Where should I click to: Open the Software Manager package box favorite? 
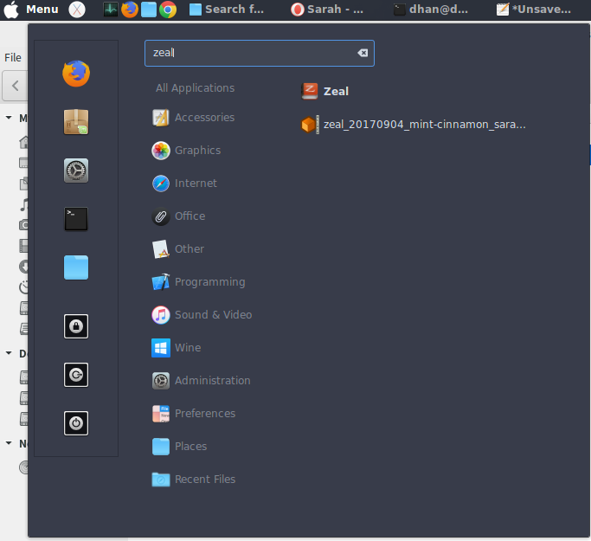76,122
